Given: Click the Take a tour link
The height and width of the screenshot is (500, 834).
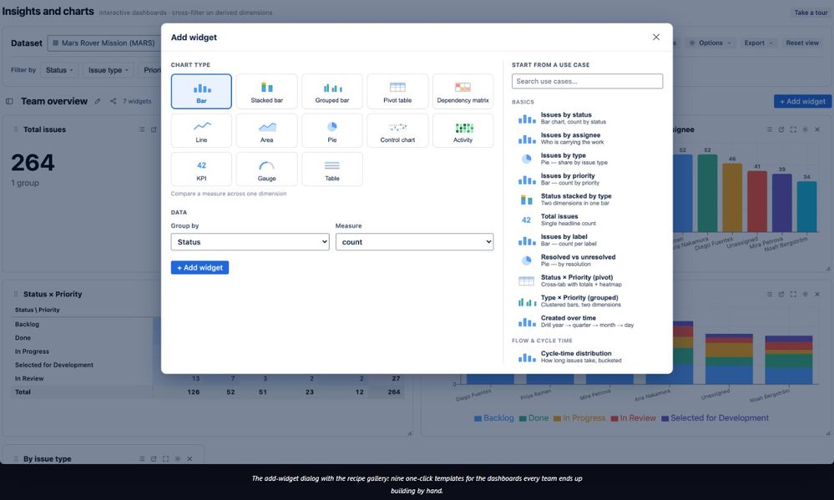Looking at the screenshot, I should 811,13.
